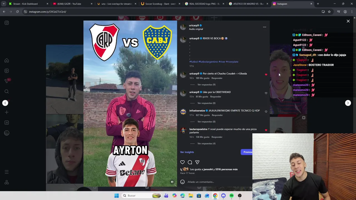This screenshot has height=200, width=356.
Task: View site information icon in address bar
Action: 25,12
